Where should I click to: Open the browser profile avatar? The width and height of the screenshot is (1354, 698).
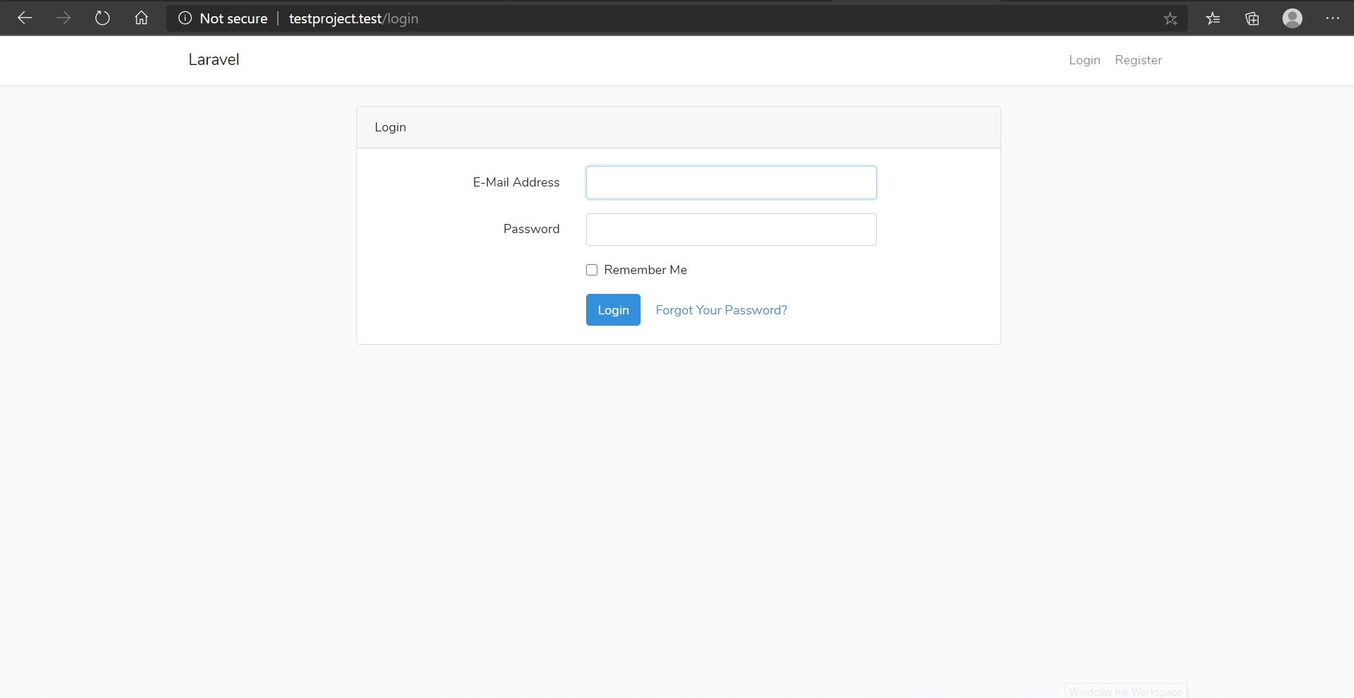click(x=1292, y=18)
